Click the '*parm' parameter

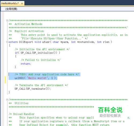click(65, 42)
